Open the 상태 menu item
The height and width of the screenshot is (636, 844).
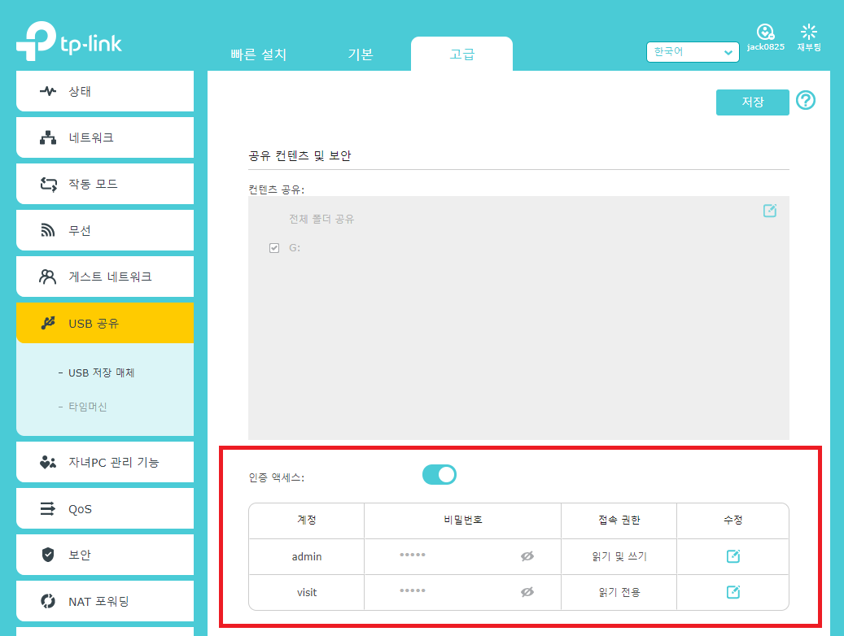(x=105, y=91)
